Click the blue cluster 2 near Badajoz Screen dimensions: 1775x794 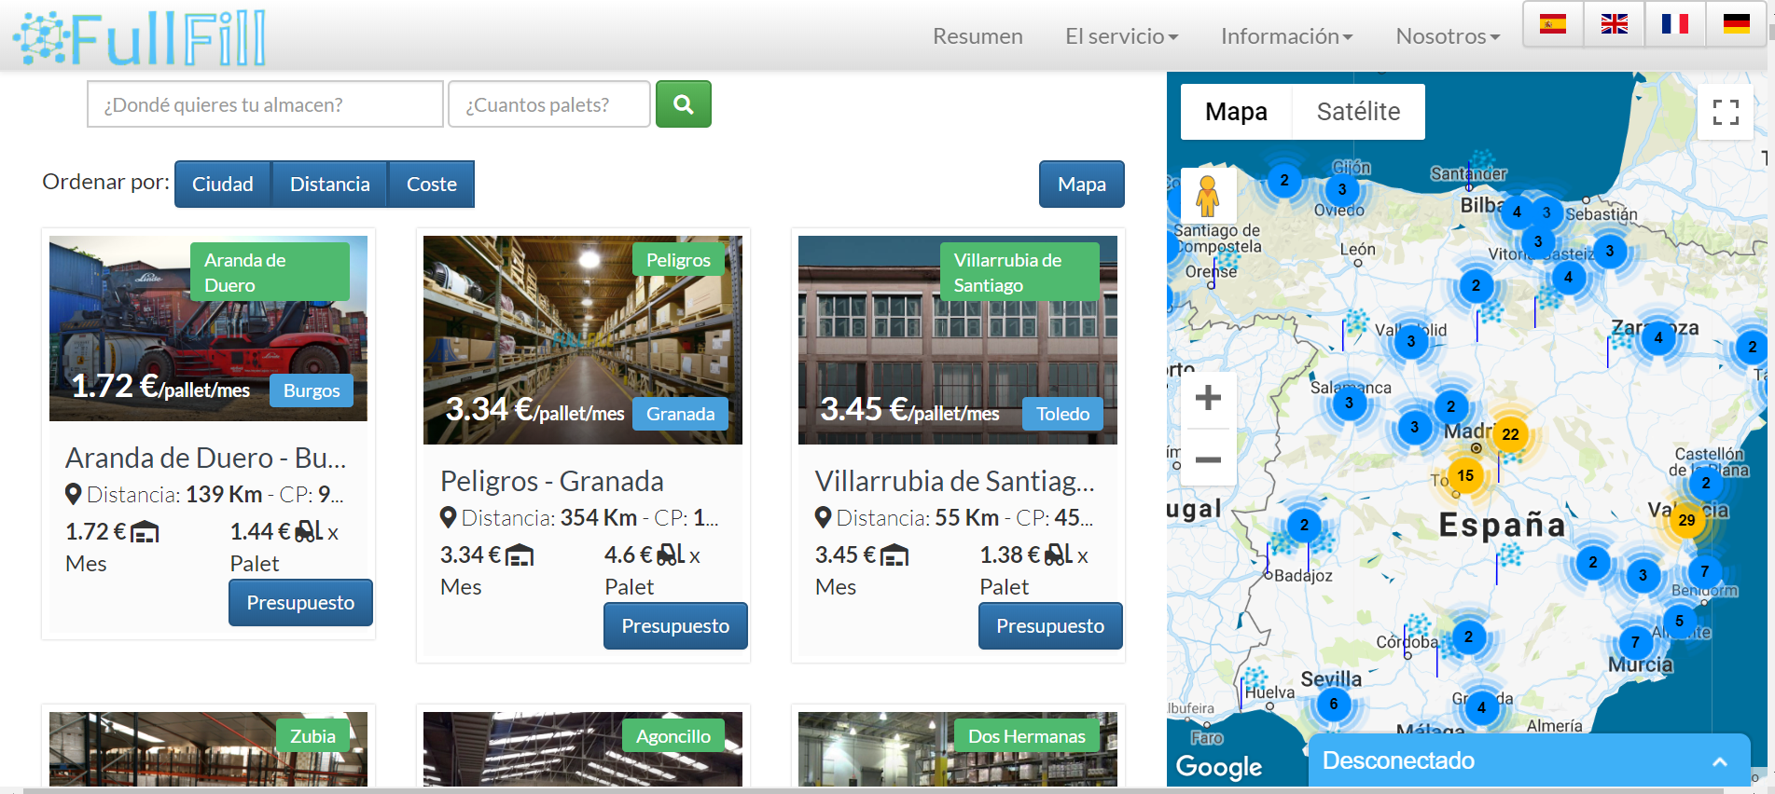pyautogui.click(x=1304, y=525)
